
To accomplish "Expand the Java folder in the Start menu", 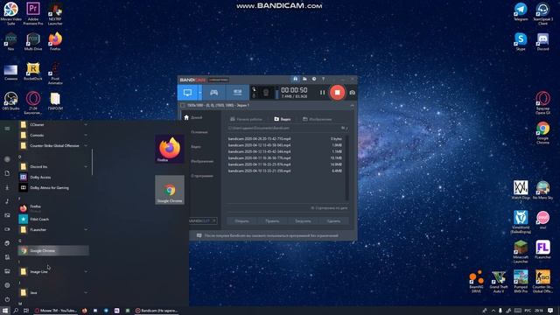I will pyautogui.click(x=53, y=293).
